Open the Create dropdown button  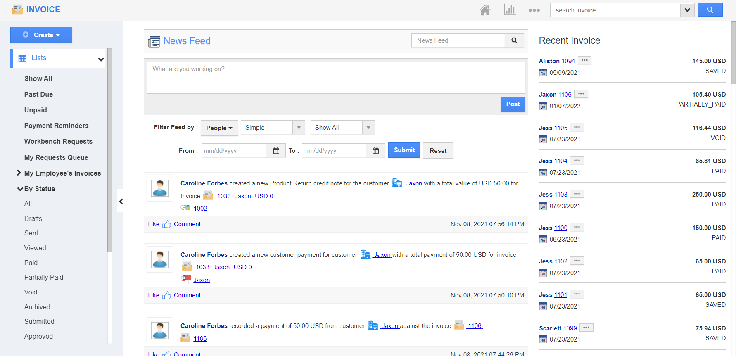(41, 35)
